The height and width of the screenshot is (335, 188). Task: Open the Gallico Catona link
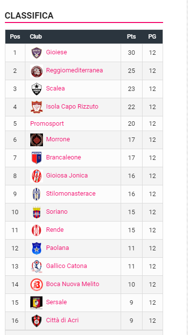pyautogui.click(x=66, y=266)
